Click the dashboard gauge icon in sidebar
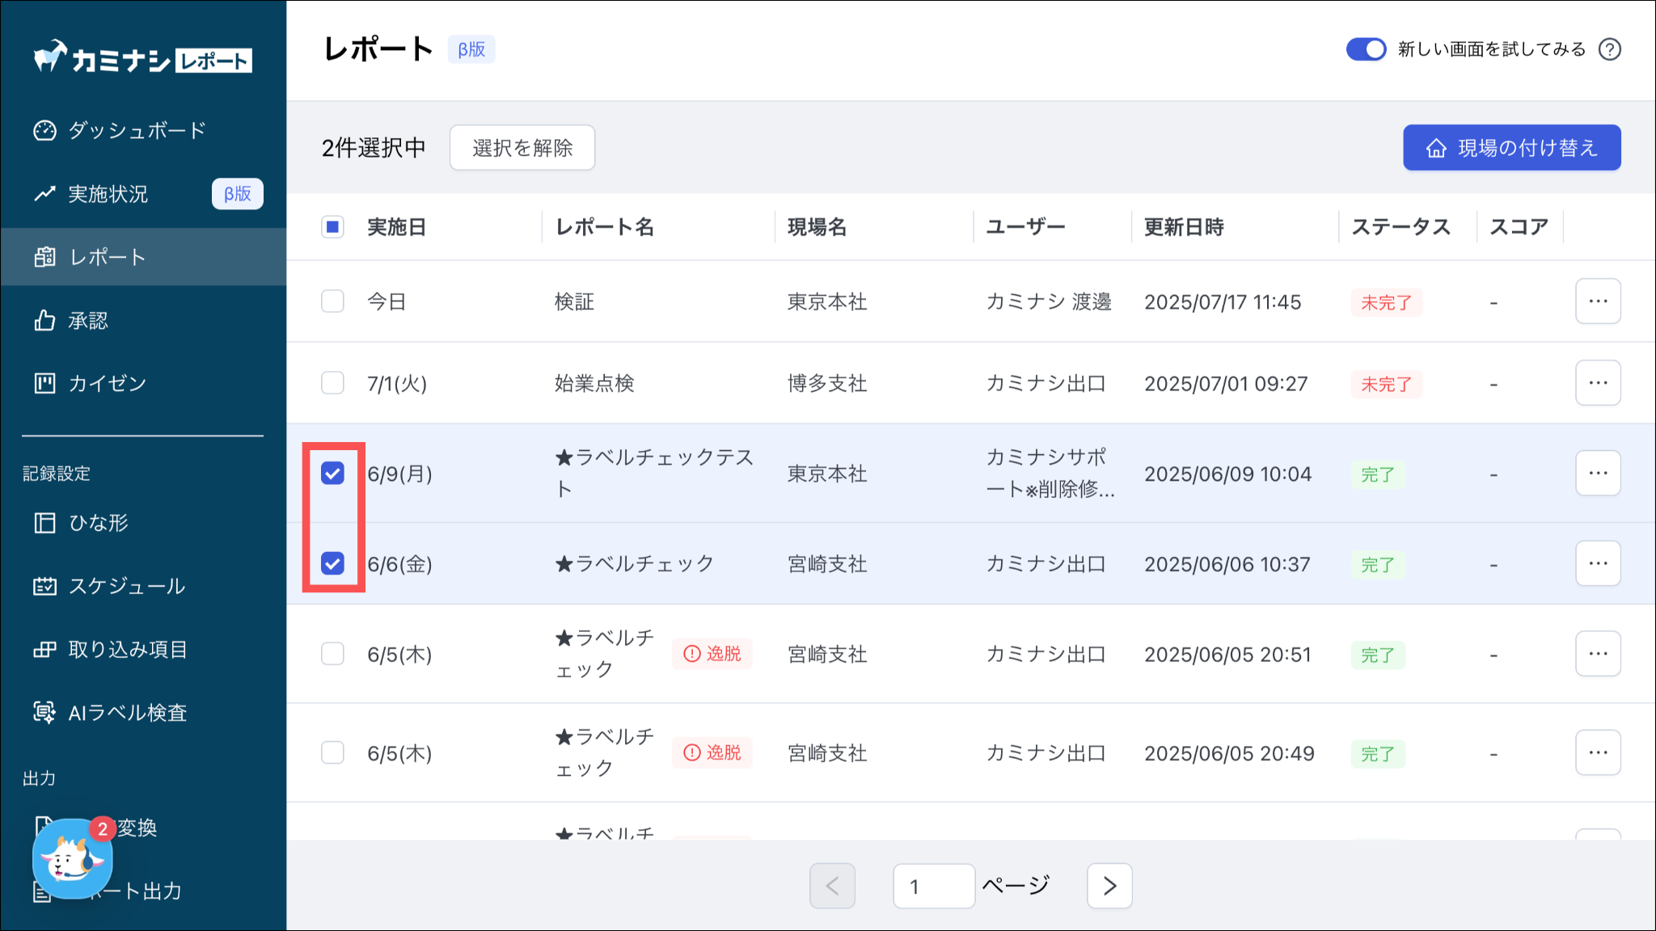This screenshot has width=1656, height=931. (x=44, y=130)
